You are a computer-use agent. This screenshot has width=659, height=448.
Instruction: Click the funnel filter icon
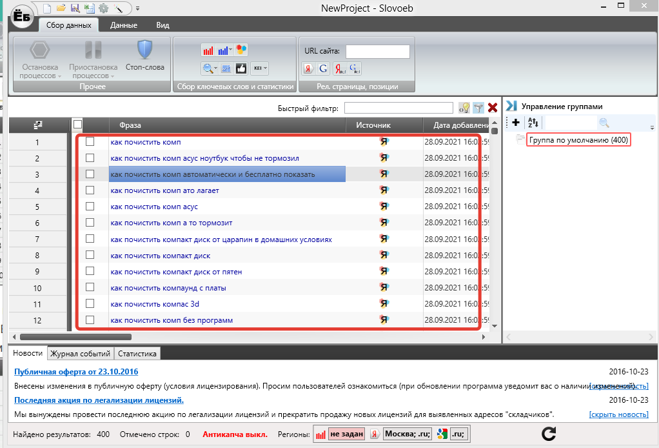(478, 108)
